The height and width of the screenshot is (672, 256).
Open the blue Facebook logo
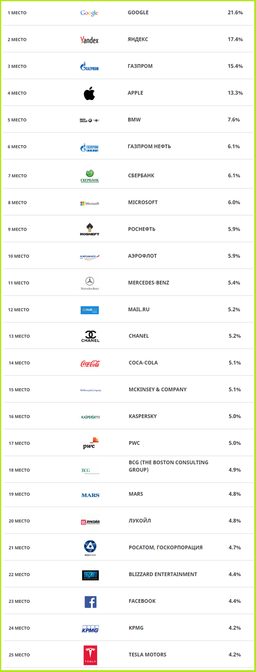pyautogui.click(x=91, y=602)
